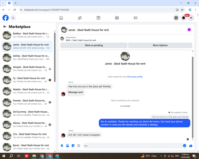Open File Explorer in taskbar

(x=34, y=156)
